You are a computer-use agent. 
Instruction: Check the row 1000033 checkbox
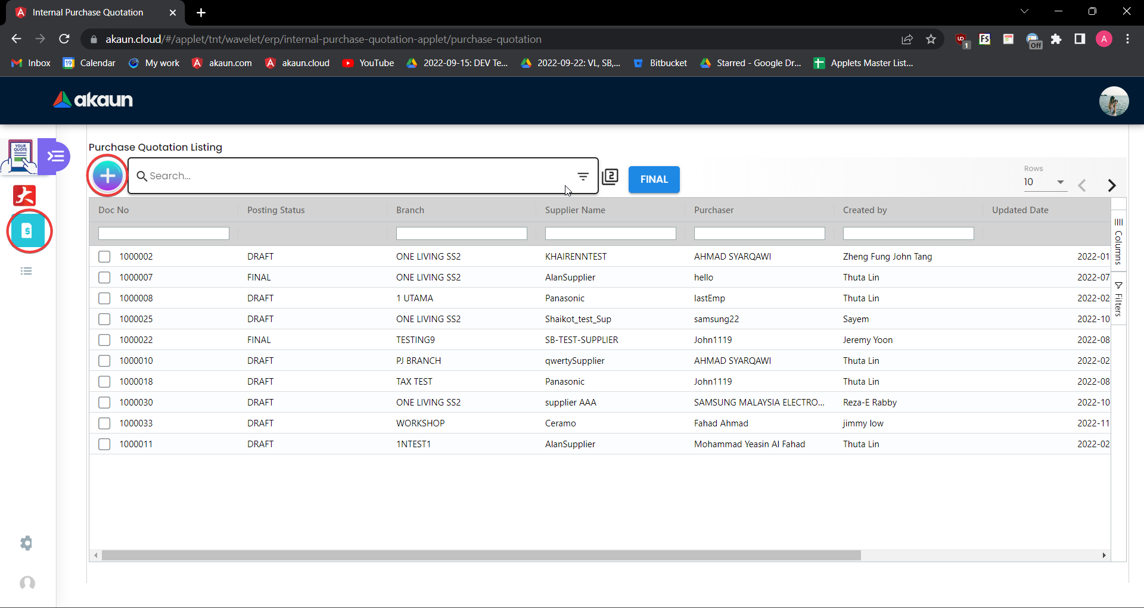tap(104, 423)
